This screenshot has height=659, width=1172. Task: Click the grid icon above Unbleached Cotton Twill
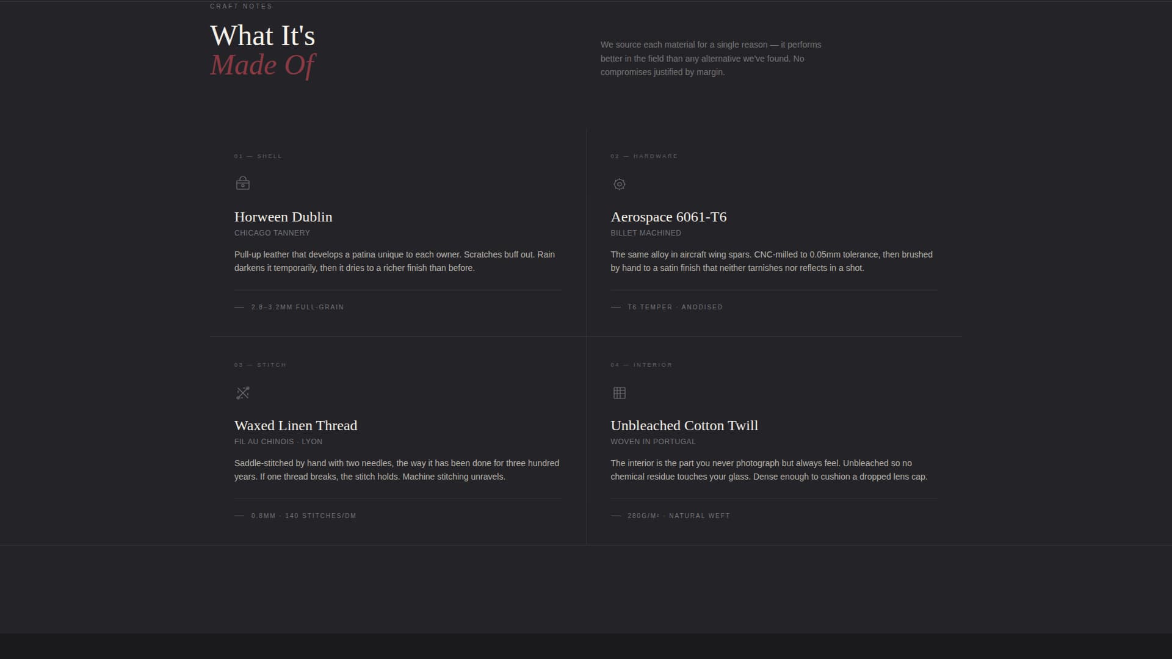tap(619, 392)
